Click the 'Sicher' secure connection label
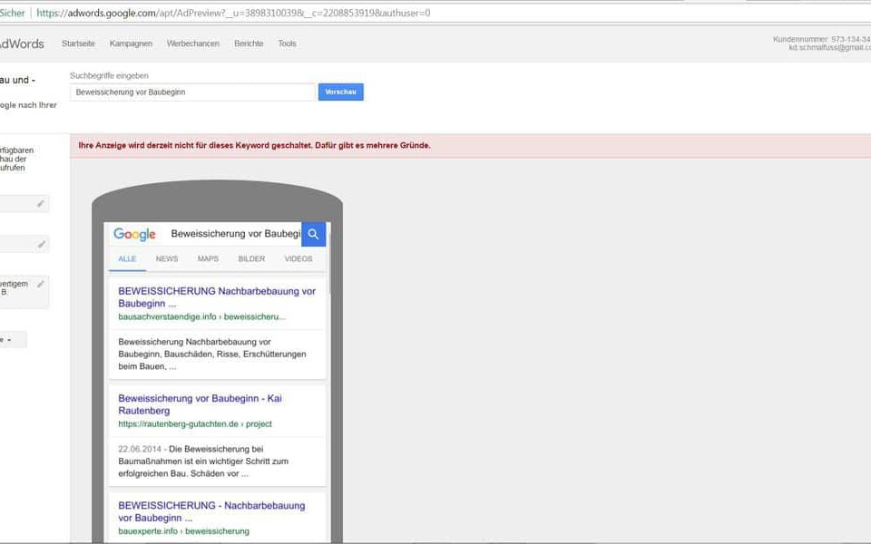871x544 pixels. (x=12, y=13)
